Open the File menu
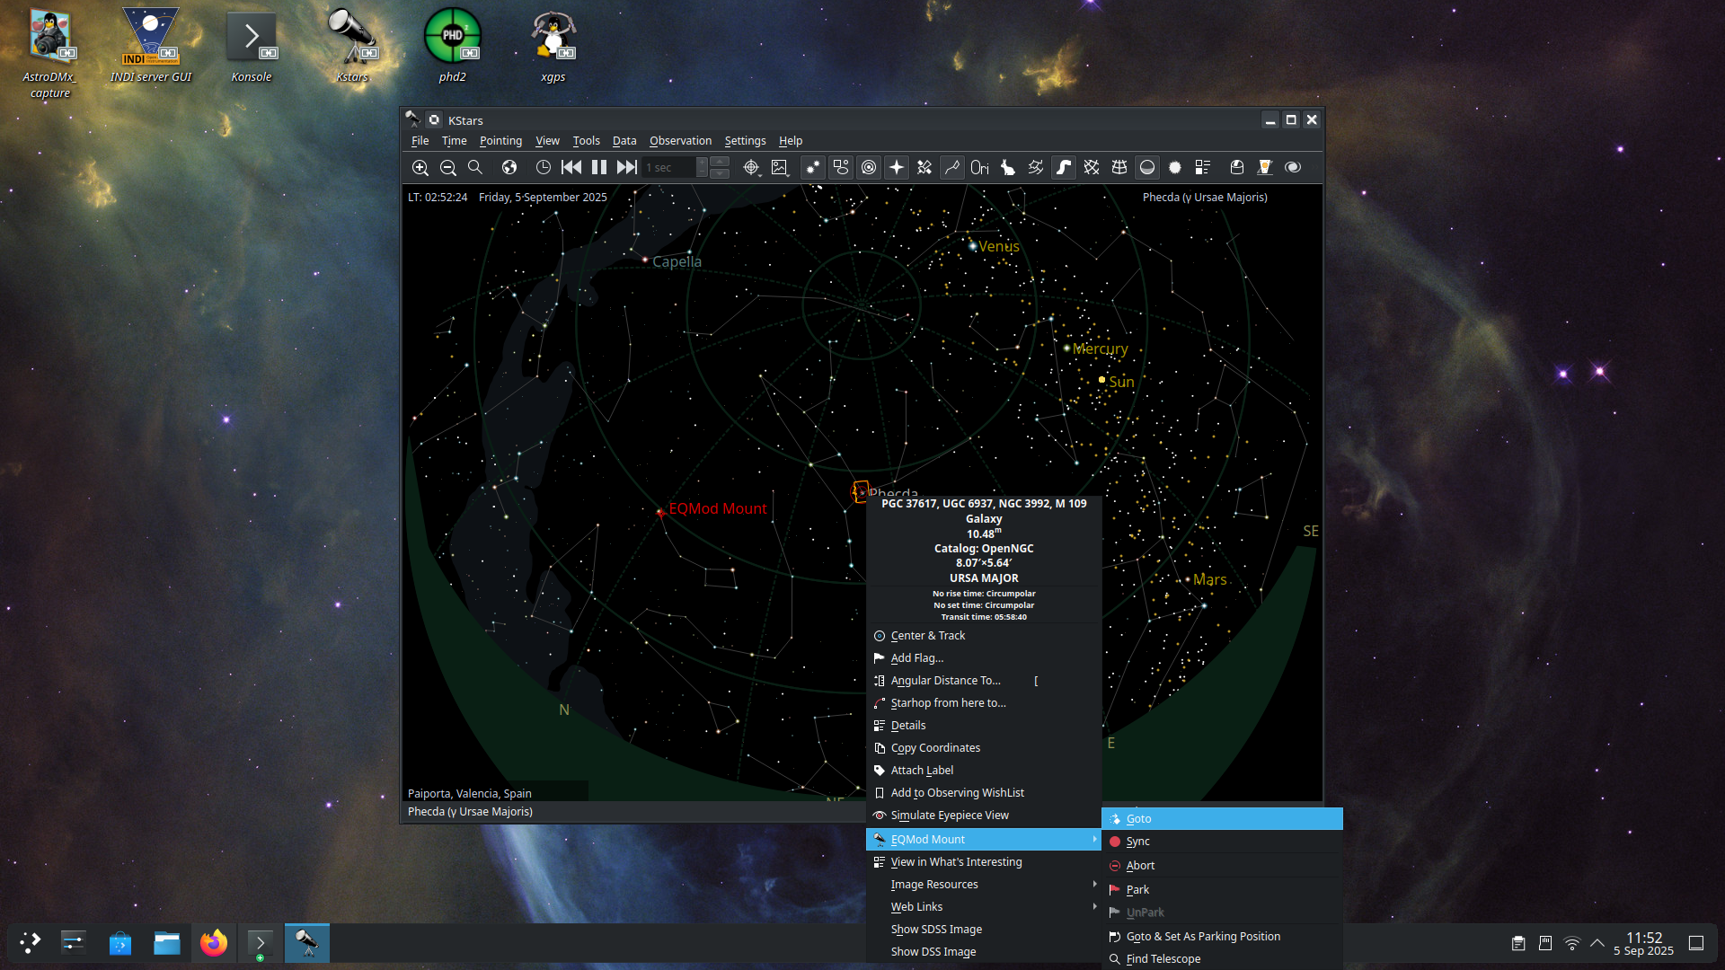Screen dimensions: 1725x970 pos(420,141)
